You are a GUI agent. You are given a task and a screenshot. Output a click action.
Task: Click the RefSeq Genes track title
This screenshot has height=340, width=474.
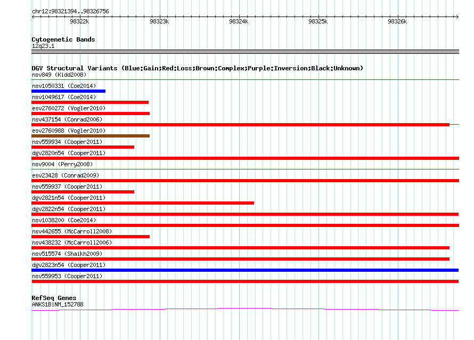(x=54, y=298)
